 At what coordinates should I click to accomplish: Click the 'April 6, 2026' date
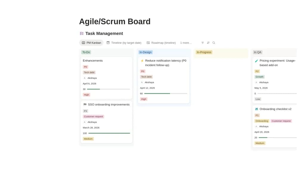89,84
